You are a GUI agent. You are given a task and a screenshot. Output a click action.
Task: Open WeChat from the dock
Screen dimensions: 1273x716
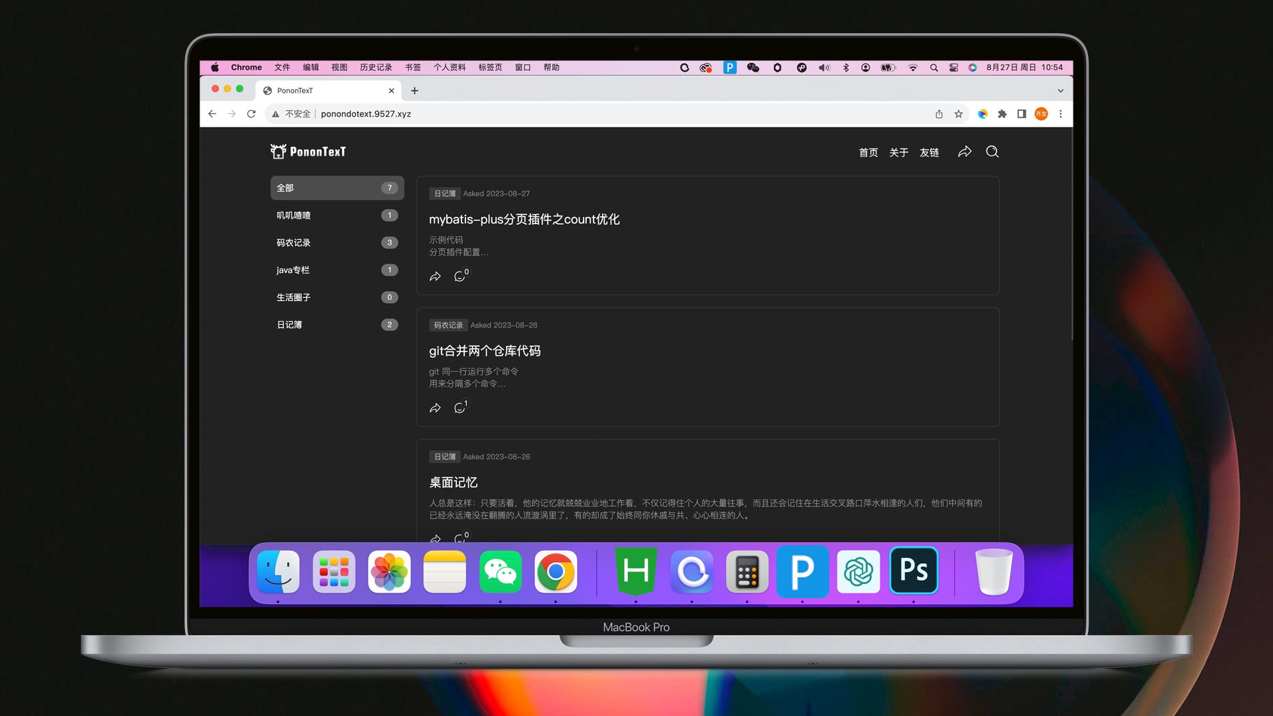coord(501,571)
